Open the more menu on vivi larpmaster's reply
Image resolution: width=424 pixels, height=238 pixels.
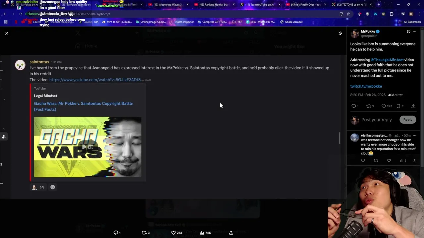pos(414,135)
